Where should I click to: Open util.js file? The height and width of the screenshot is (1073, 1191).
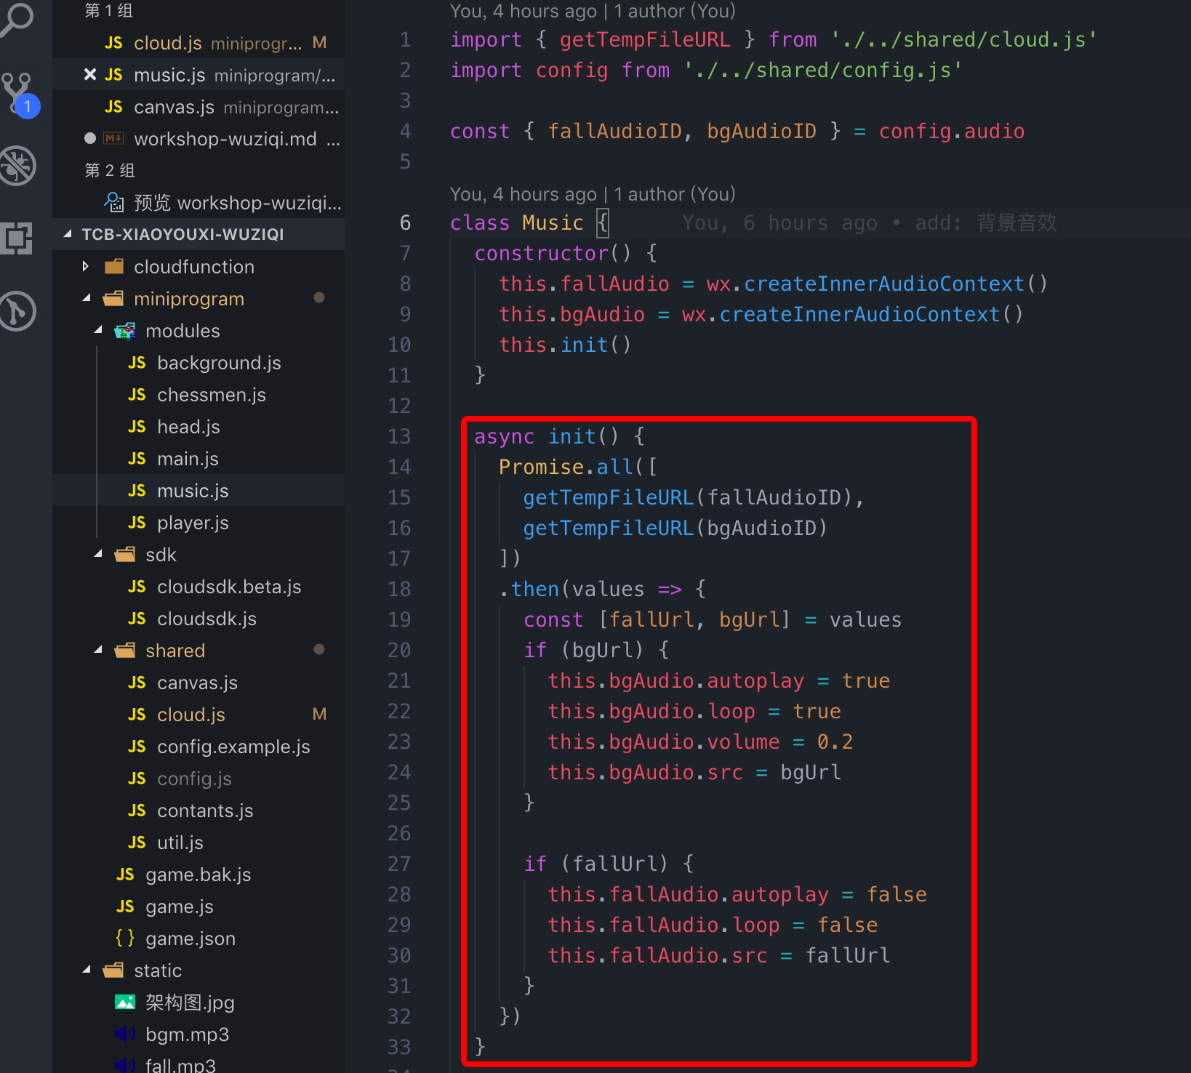pos(198,843)
